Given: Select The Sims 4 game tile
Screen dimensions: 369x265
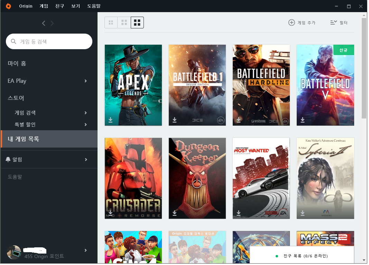Looking at the screenshot, I should (x=133, y=247).
